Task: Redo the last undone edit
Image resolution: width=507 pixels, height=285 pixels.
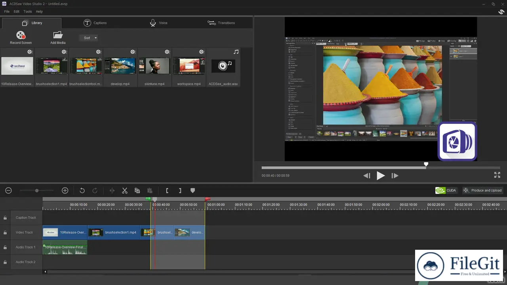Action: point(95,190)
